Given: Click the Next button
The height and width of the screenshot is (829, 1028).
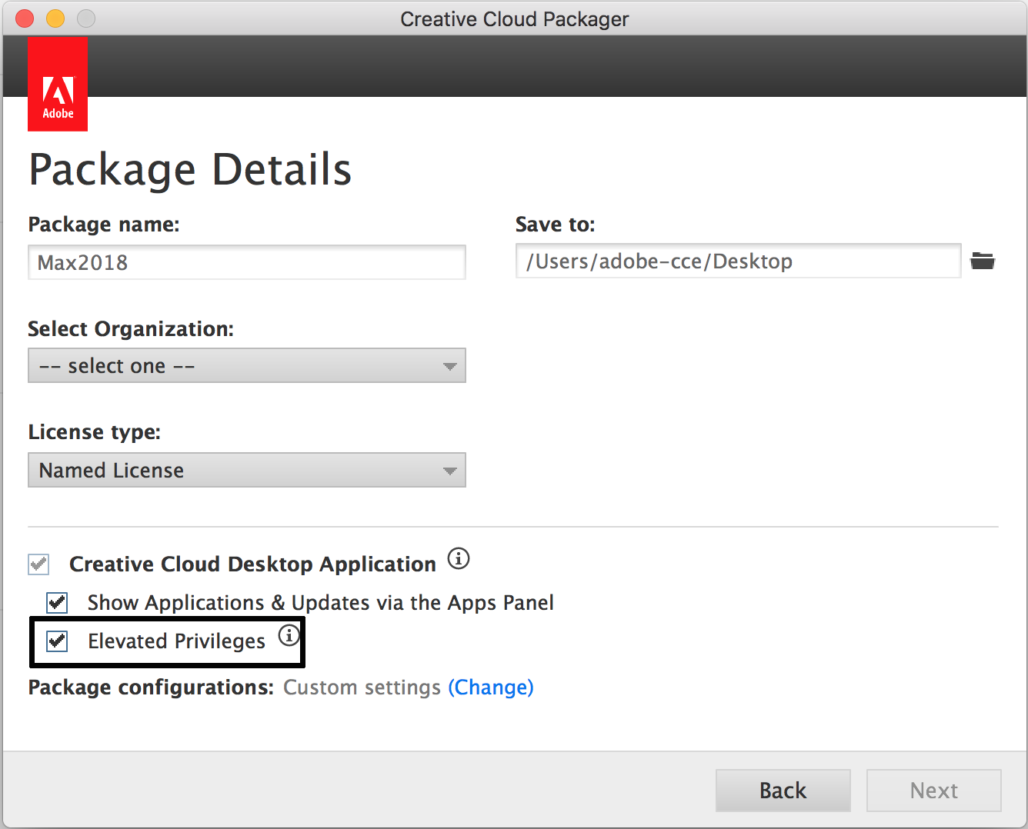Looking at the screenshot, I should coord(934,791).
